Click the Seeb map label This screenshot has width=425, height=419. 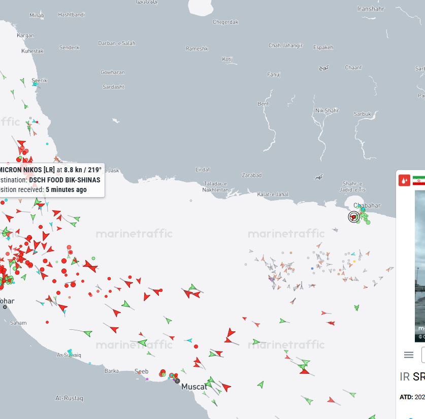(142, 371)
